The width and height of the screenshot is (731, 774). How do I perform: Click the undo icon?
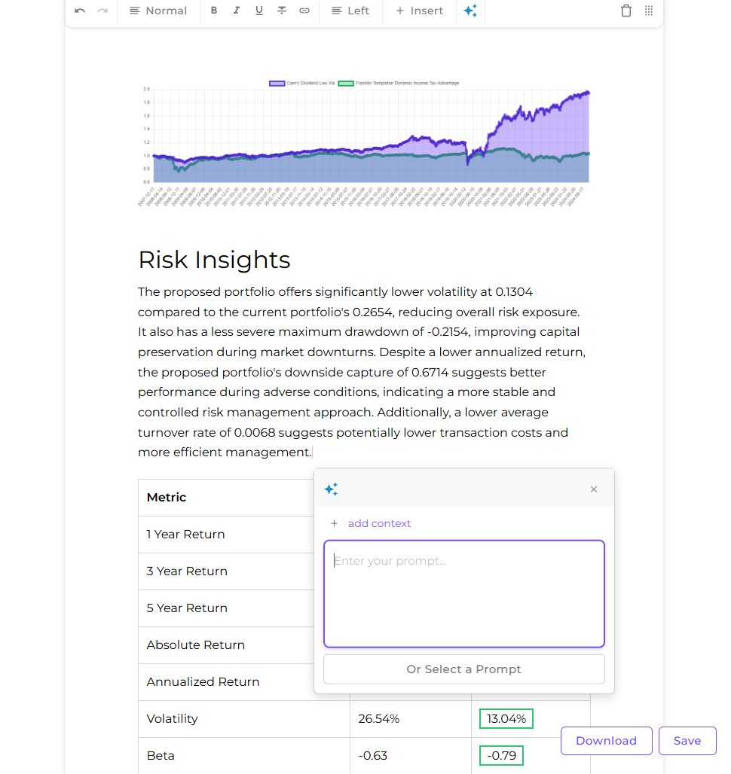(x=80, y=11)
